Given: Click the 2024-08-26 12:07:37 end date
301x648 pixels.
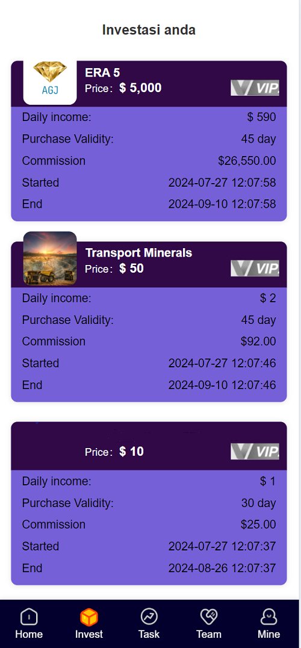Looking at the screenshot, I should tap(222, 569).
